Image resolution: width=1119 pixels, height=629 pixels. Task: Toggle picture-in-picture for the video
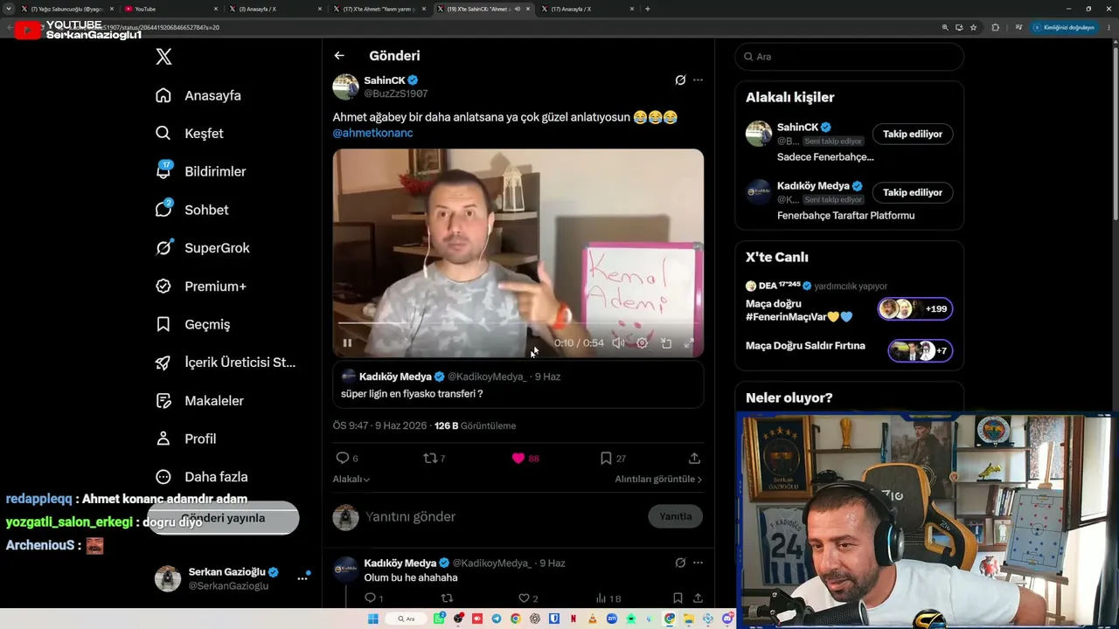(x=666, y=343)
